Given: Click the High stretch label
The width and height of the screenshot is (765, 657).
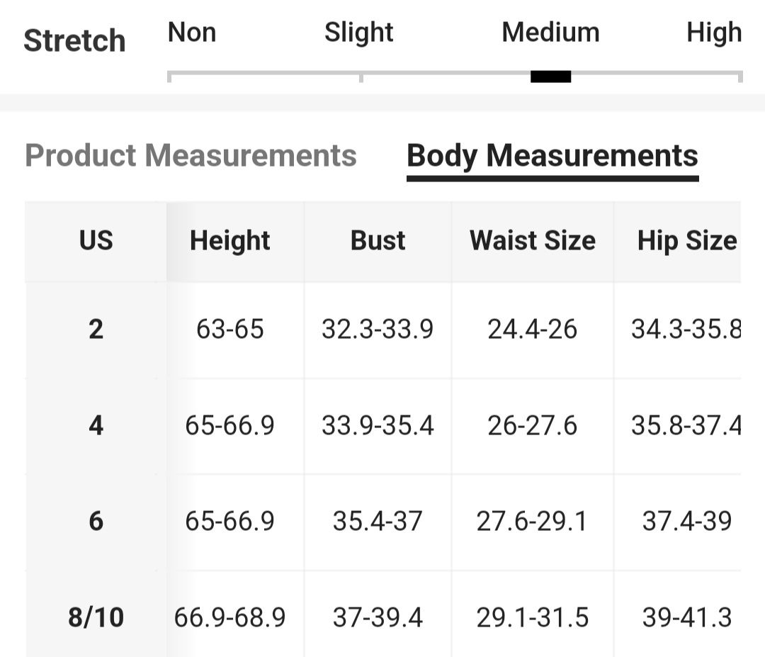Looking at the screenshot, I should click(714, 33).
